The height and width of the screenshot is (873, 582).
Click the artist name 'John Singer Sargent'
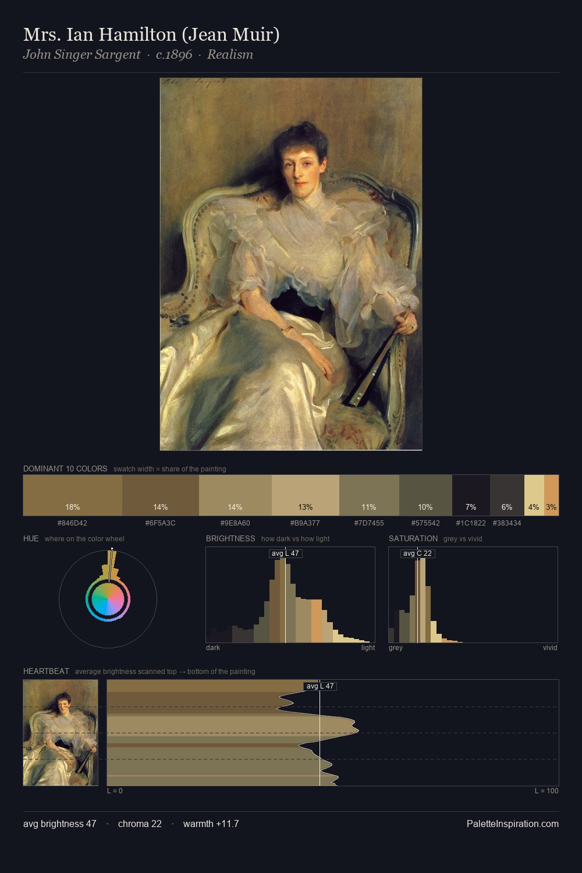point(81,55)
